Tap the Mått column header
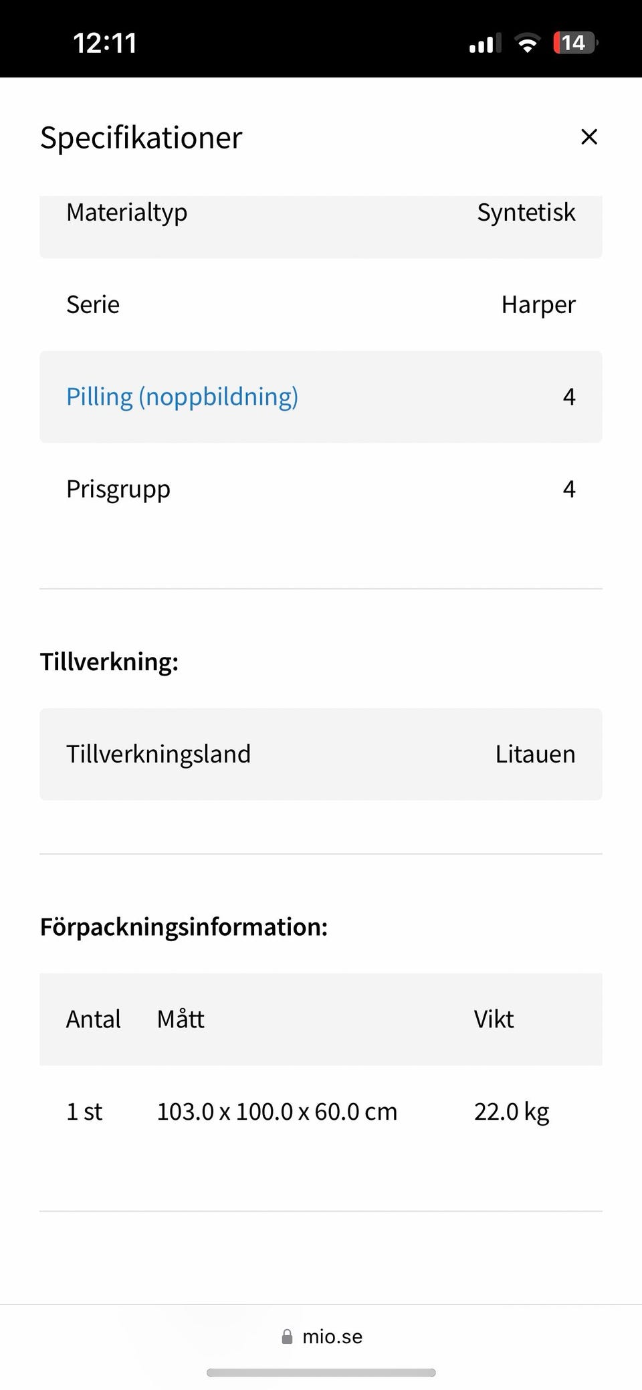 click(181, 1019)
